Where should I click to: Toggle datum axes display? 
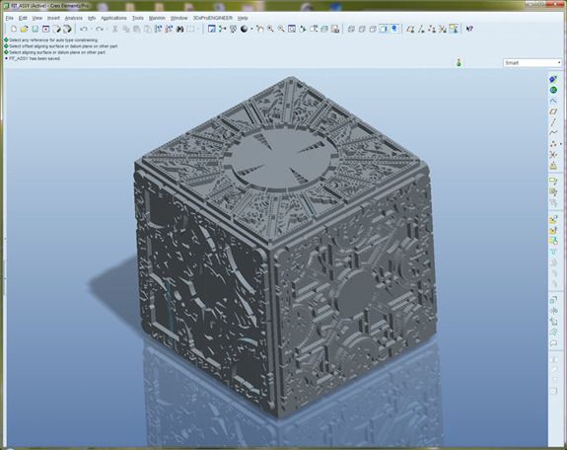coord(421,29)
